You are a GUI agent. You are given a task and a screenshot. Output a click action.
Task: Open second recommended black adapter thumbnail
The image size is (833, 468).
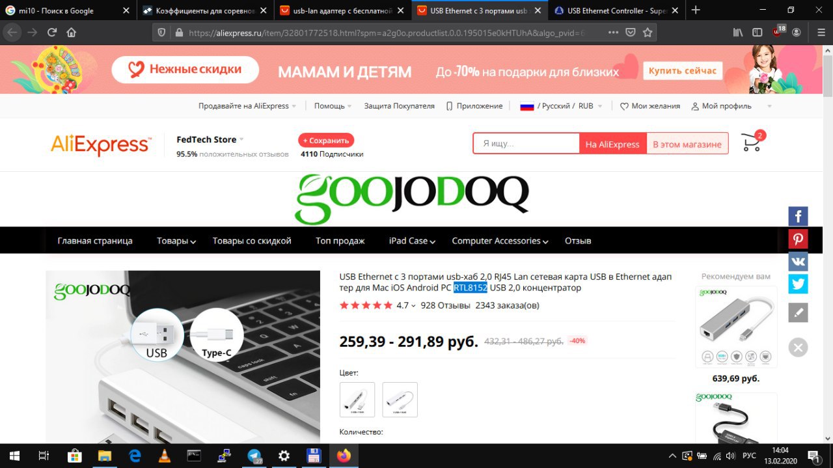[736, 418]
